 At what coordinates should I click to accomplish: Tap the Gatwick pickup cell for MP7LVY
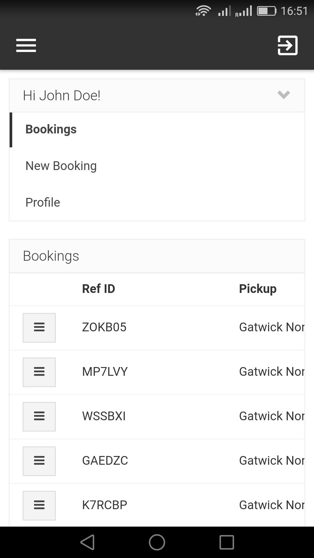pyautogui.click(x=272, y=372)
